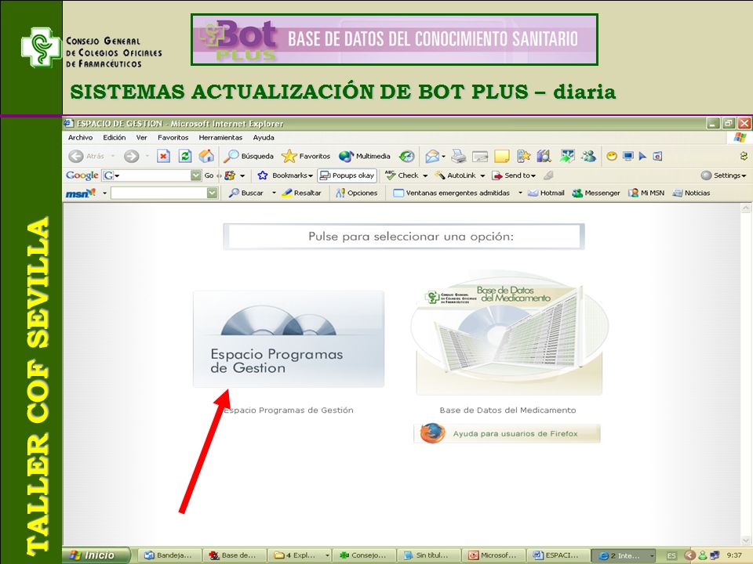This screenshot has width=753, height=564.
Task: Switch to Microsof... taskbar window
Action: point(493,555)
